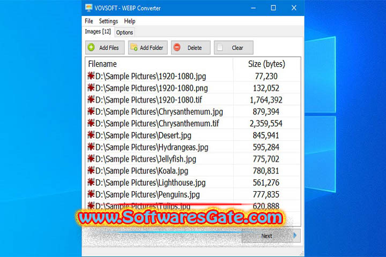Screen dimensions: 386x257
Task: Click size value 561,276
Action: coord(266,183)
